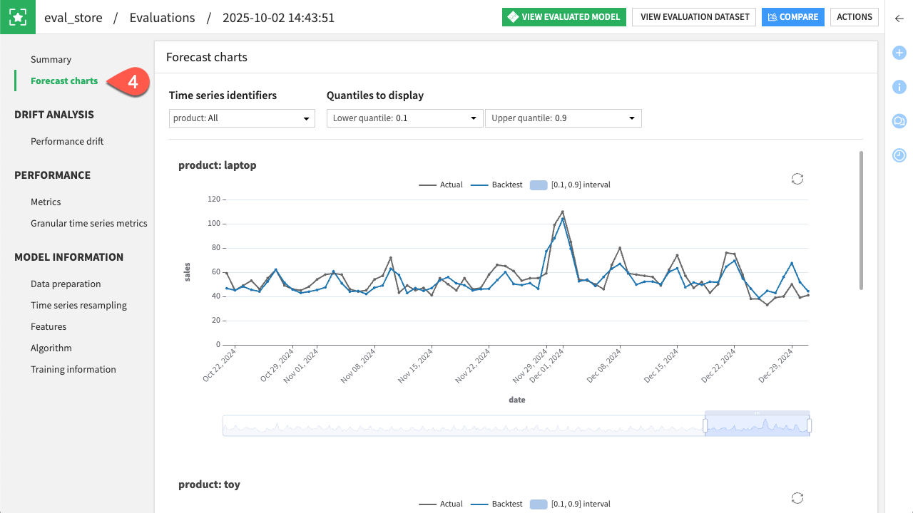The height and width of the screenshot is (513, 913).
Task: Click the Evaluations breadcrumb link
Action: [162, 17]
